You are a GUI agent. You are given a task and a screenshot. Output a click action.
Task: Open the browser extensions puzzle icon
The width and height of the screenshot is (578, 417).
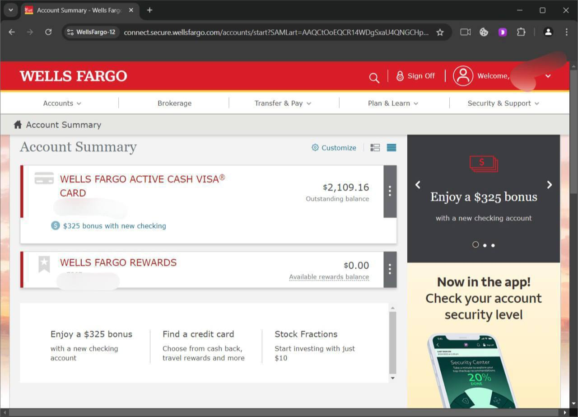(x=521, y=32)
